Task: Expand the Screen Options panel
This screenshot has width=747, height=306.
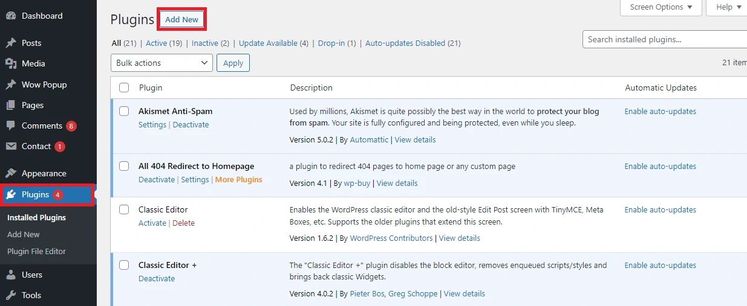Action: 661,7
